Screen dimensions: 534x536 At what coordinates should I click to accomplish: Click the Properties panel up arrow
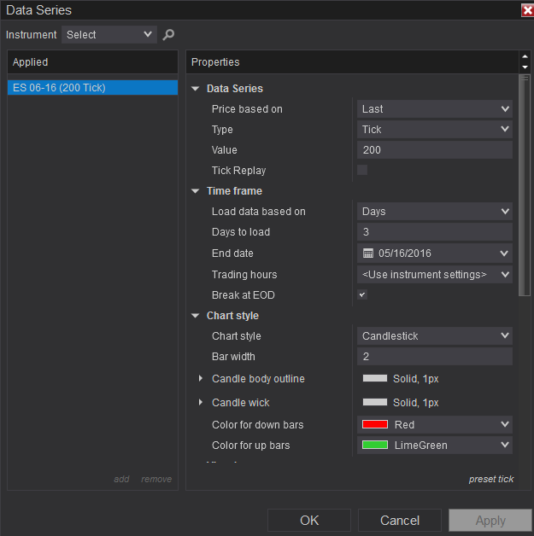coord(525,56)
